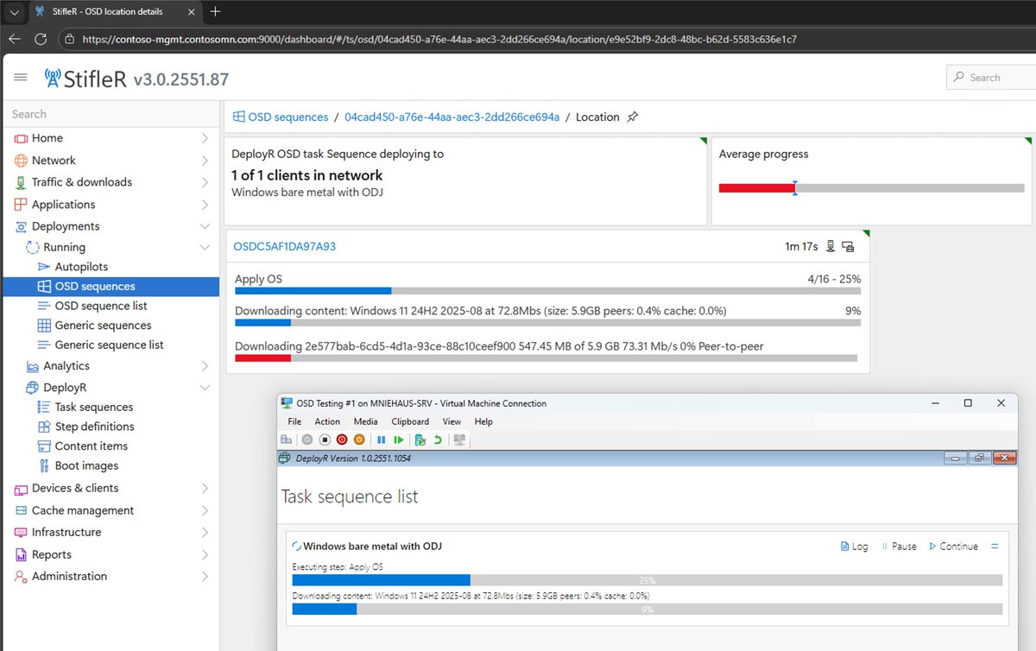Click the Home icon in sidebar

coord(21,138)
